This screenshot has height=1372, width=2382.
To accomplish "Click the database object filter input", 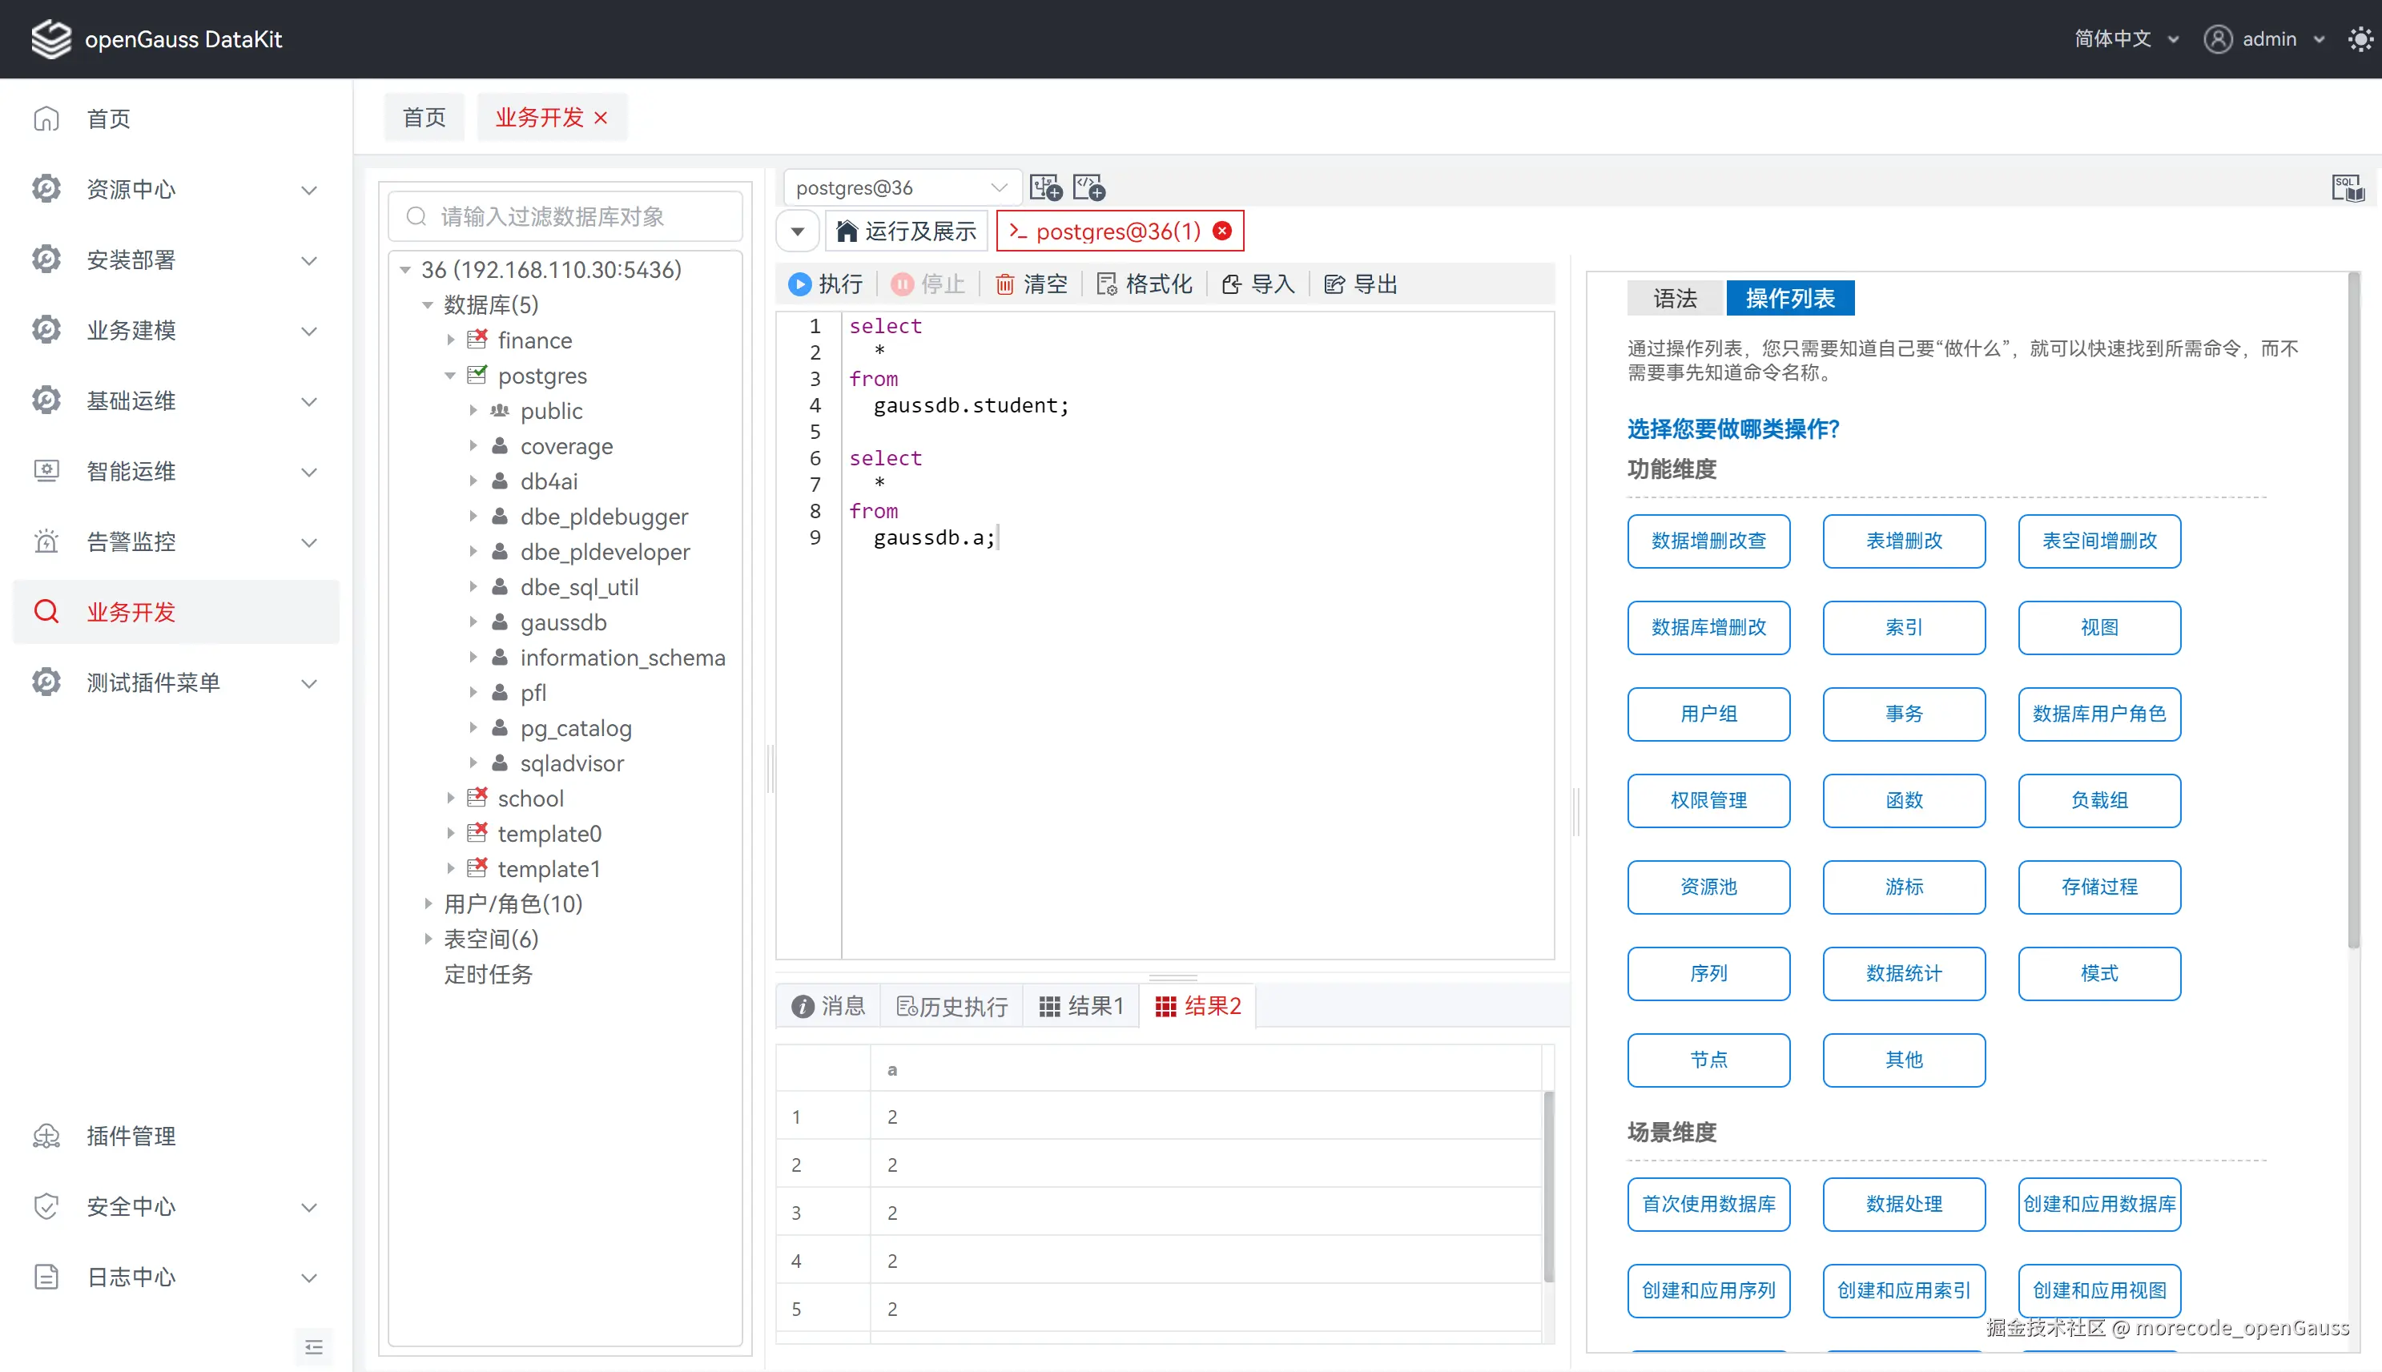I will point(565,217).
